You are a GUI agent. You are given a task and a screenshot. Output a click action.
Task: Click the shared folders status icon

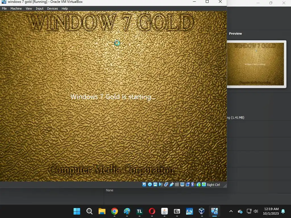tap(177, 185)
